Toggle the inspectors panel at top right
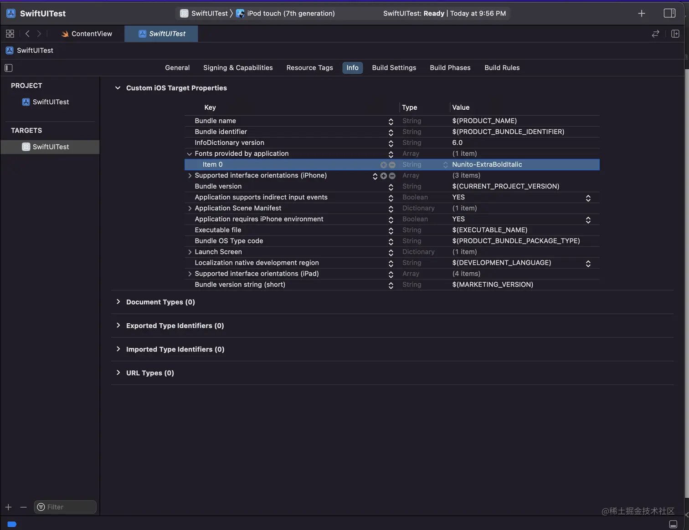Image resolution: width=689 pixels, height=530 pixels. [669, 13]
